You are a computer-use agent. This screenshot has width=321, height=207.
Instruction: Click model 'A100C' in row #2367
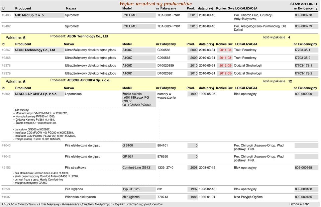[139, 50]
